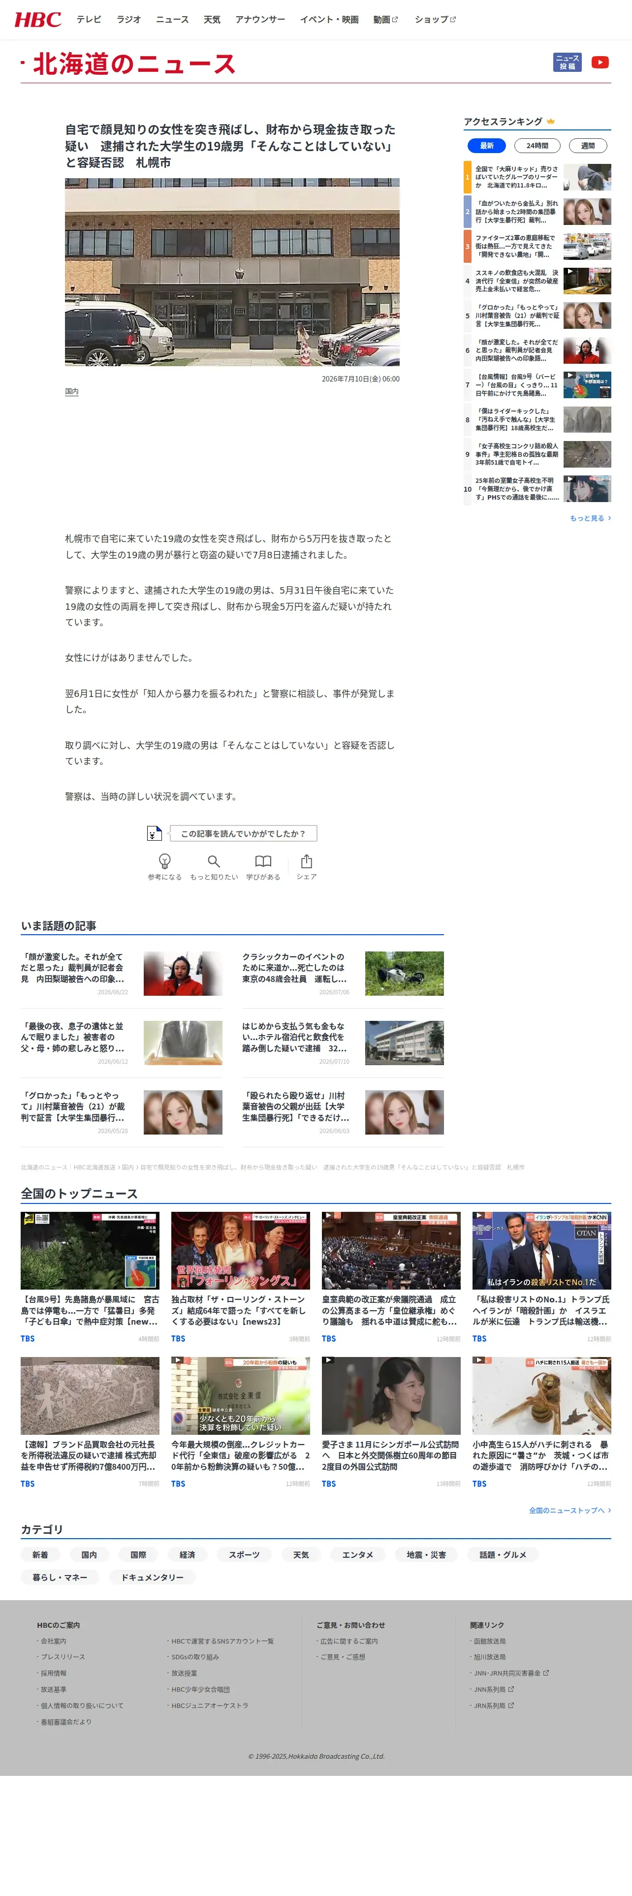
Task: Click the 学びがある open-book reaction icon
Action: [x=263, y=861]
